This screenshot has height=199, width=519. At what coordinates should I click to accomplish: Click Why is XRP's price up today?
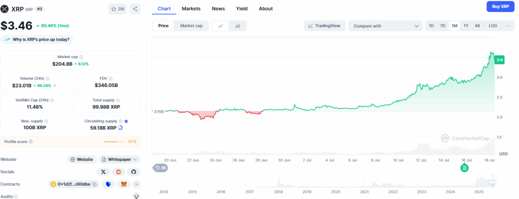[37, 39]
